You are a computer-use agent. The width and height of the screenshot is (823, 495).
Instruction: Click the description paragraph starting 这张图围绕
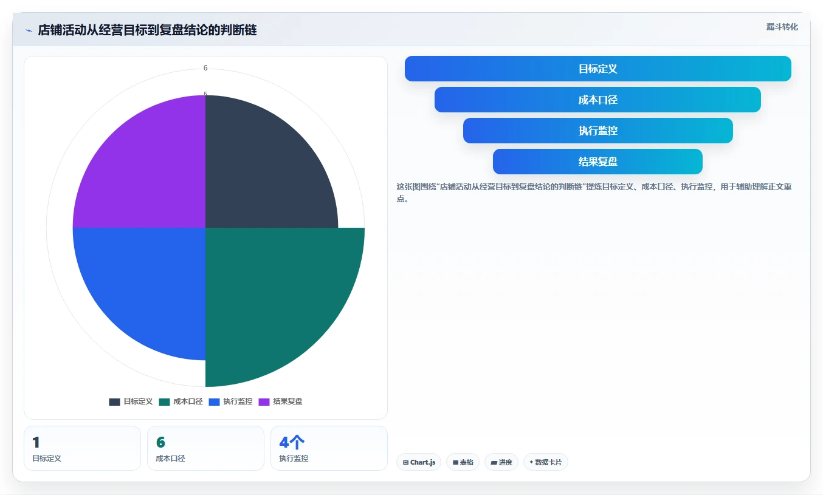(x=594, y=193)
